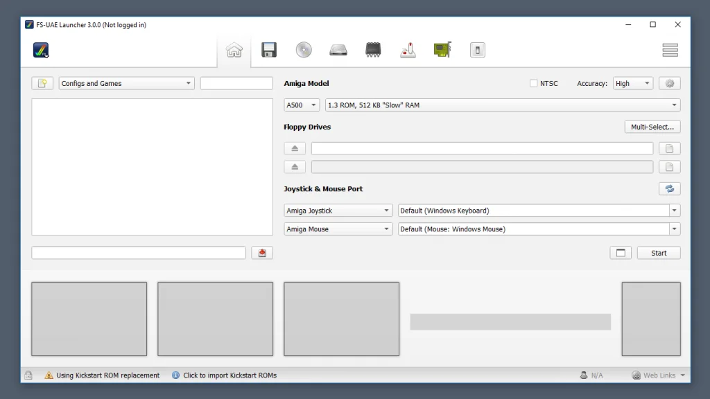Expand the Configs and Games dropdown
The image size is (710, 399).
pos(126,83)
